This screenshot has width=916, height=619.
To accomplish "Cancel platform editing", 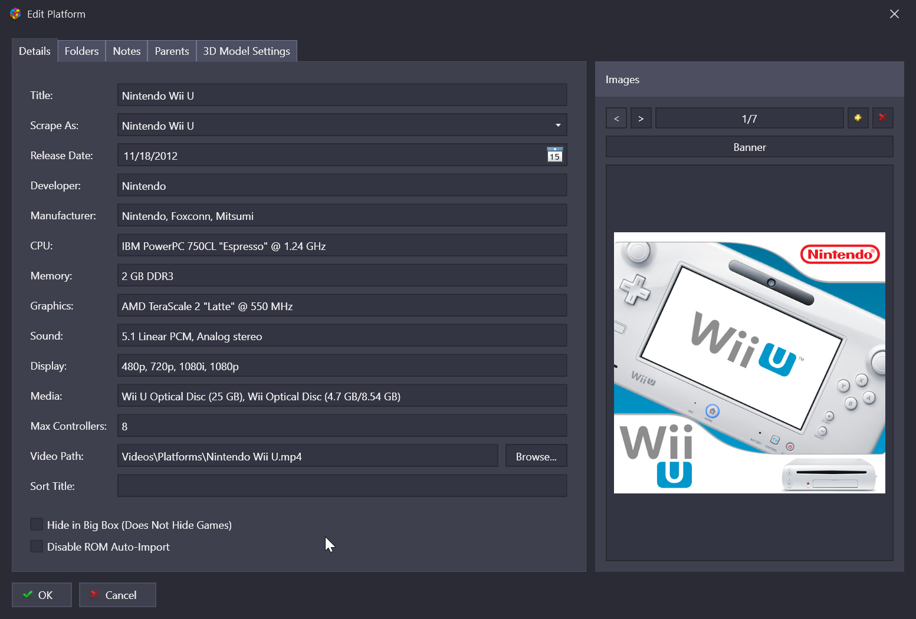I will 117,595.
